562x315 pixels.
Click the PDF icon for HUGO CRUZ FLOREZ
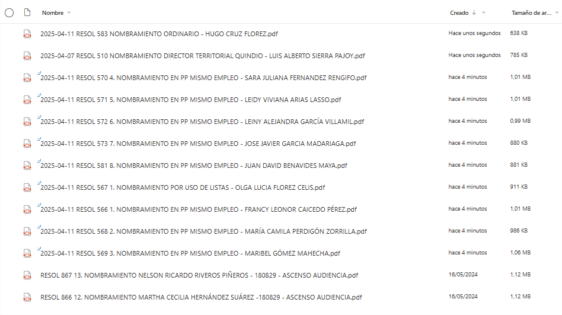click(27, 34)
